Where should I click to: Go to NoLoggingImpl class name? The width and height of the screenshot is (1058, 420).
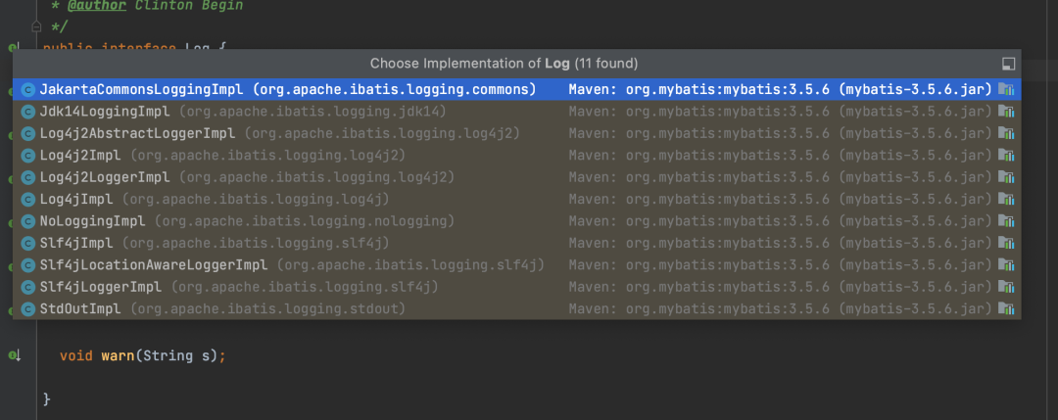[x=92, y=221]
